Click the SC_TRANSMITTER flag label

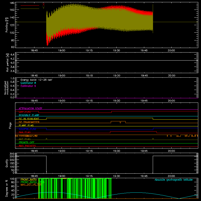(x=29, y=122)
